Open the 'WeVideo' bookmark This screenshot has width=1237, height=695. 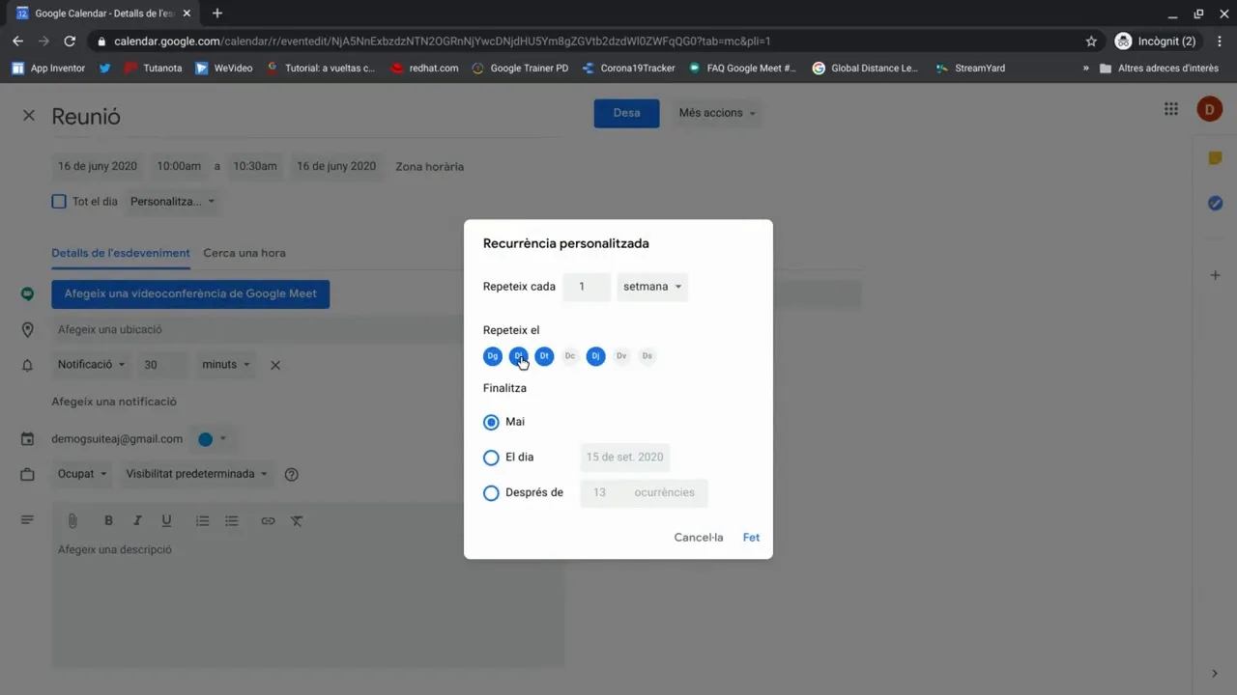[x=224, y=69]
